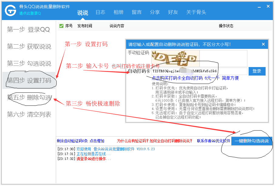Open the 日志 tab
The width and height of the screenshot is (275, 186).
click(100, 12)
